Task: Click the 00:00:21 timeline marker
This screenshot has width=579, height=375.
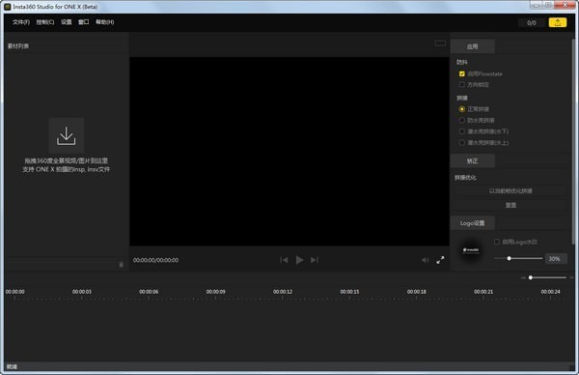Action: [x=483, y=292]
